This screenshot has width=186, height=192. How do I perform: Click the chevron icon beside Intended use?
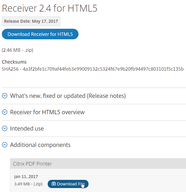click(5, 128)
